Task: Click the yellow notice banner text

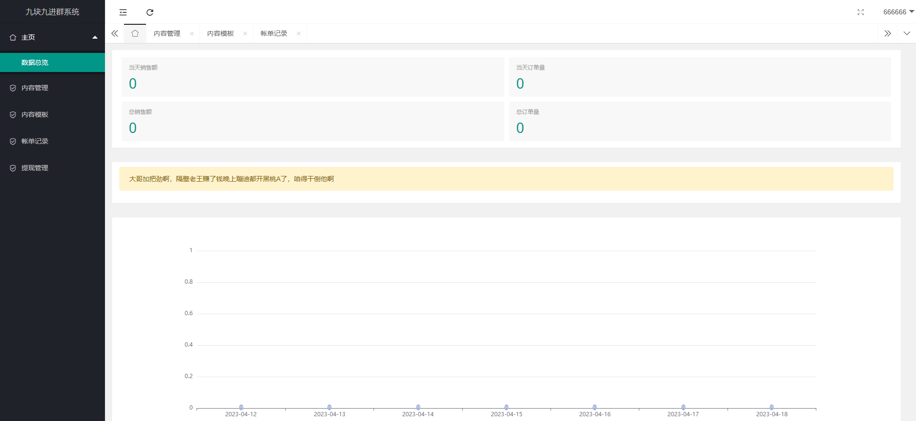Action: 231,179
